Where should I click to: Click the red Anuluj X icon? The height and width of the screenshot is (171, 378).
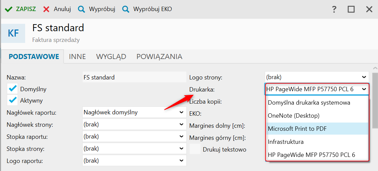[x=46, y=9]
